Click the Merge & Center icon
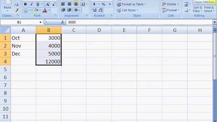Image resolution: width=217 pixels, height=122 pixels. tap(82, 4)
